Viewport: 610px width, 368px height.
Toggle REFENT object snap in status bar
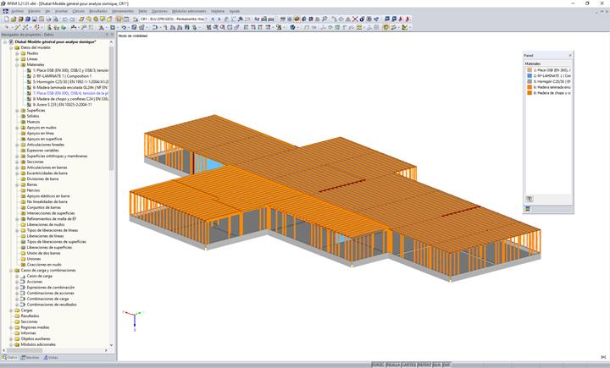pos(424,365)
